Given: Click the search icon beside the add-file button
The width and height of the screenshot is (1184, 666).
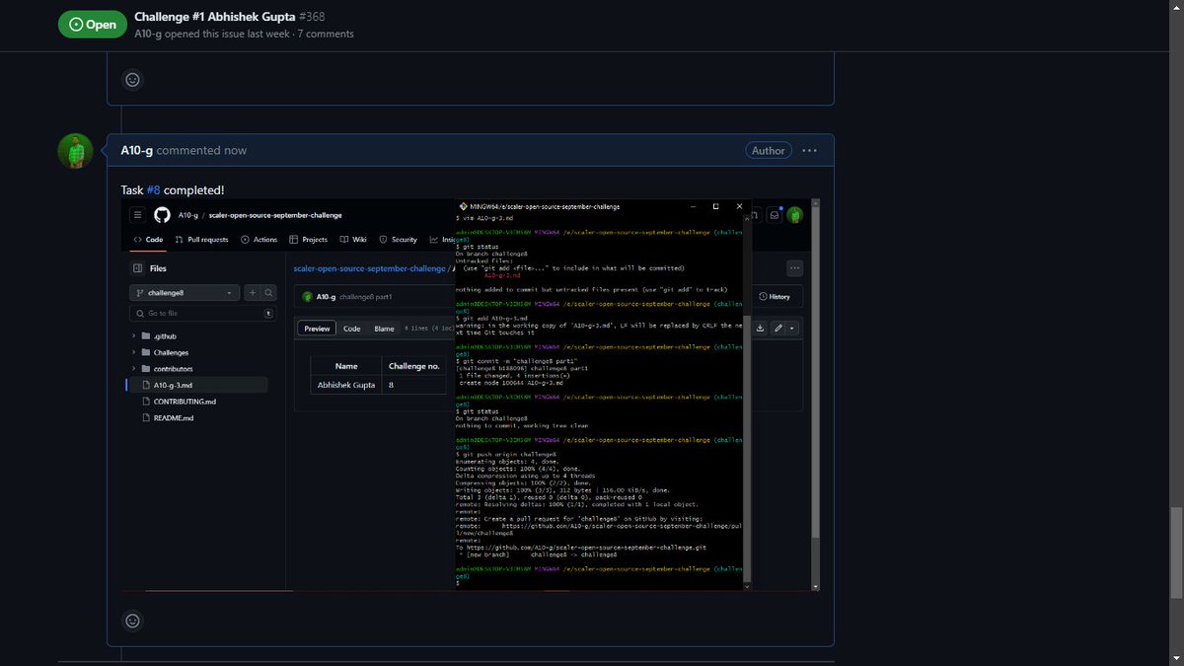Looking at the screenshot, I should click(x=269, y=293).
